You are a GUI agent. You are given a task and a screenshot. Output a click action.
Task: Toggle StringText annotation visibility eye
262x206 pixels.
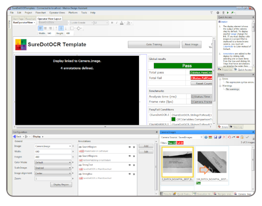(80, 165)
